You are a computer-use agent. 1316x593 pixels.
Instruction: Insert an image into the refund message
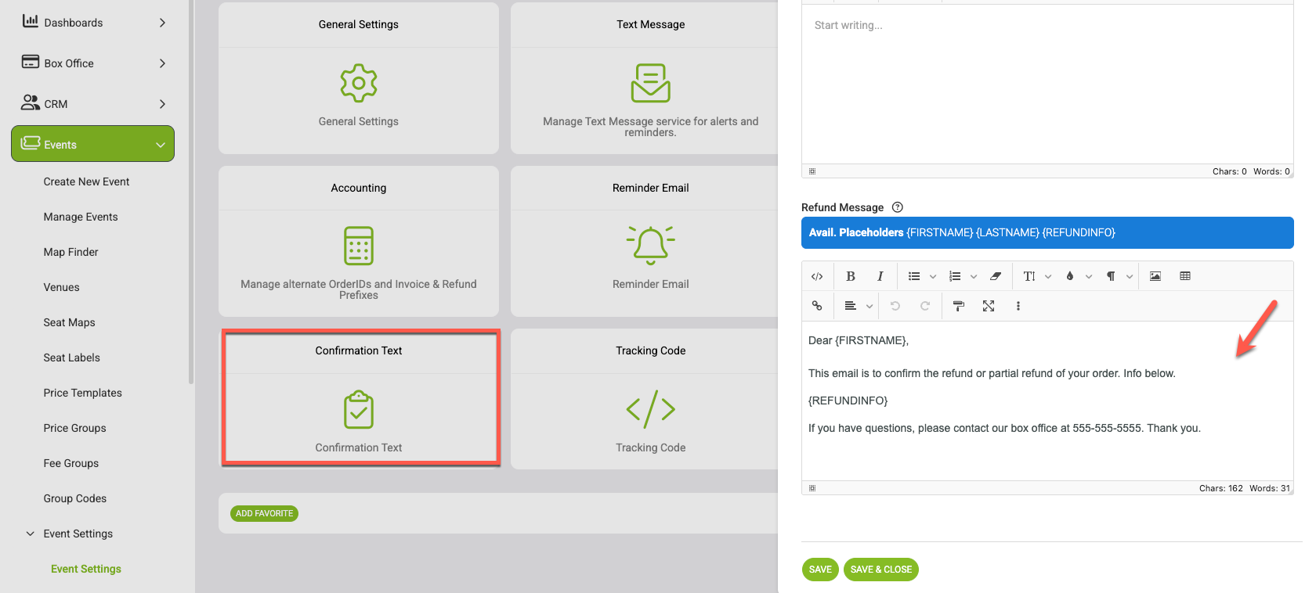1155,276
